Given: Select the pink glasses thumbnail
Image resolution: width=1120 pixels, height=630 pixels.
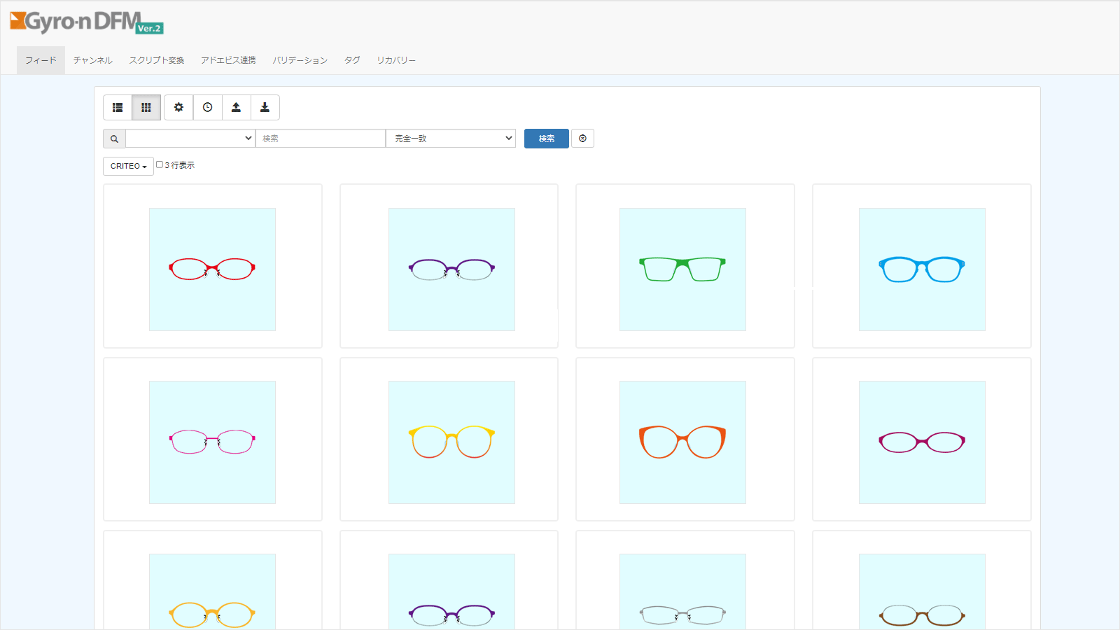Looking at the screenshot, I should click(212, 442).
